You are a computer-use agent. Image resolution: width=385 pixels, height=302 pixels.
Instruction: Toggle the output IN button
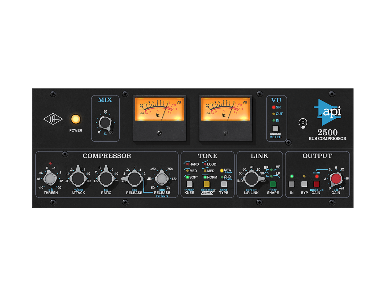tap(292, 184)
